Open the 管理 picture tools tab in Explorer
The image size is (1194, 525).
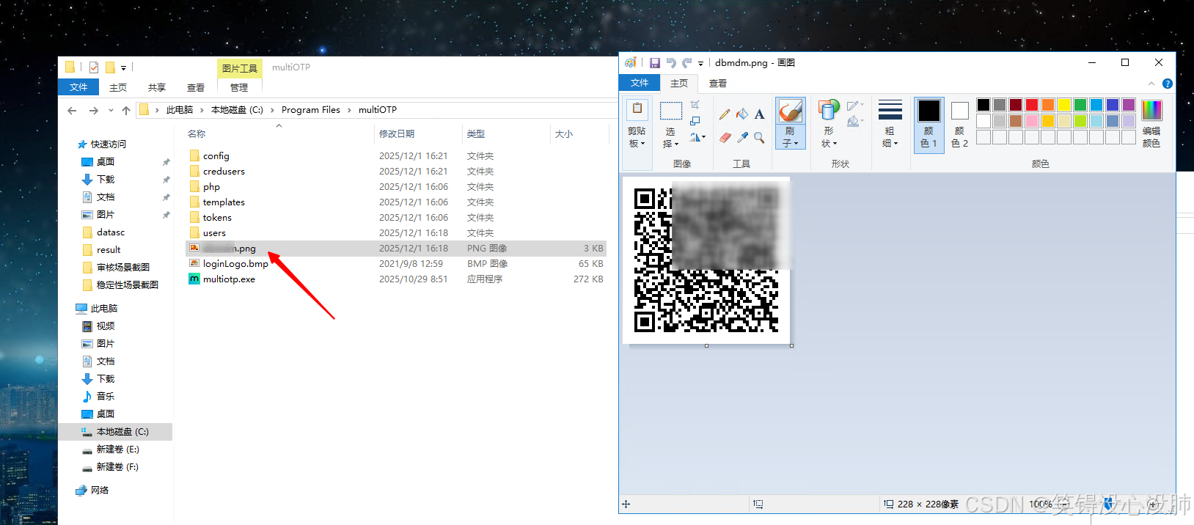pos(239,87)
